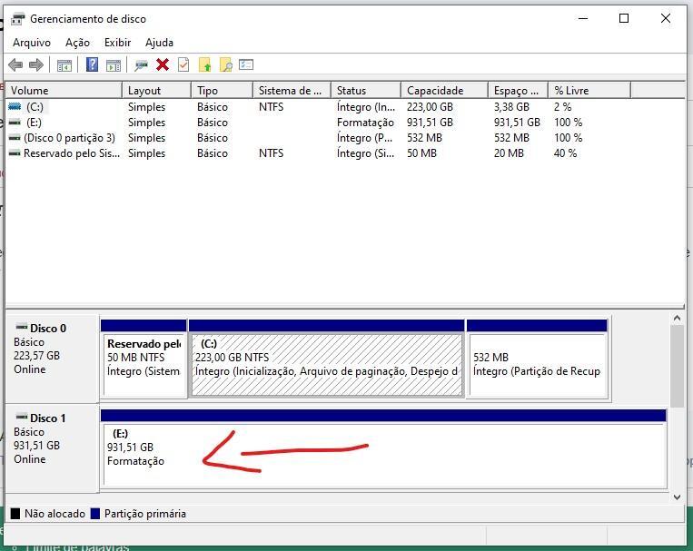Click the Formatação status cell in list

pyautogui.click(x=365, y=123)
